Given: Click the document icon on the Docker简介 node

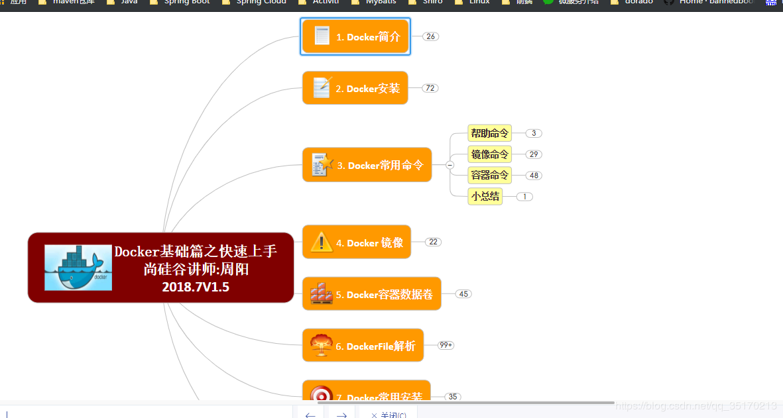Looking at the screenshot, I should [x=323, y=36].
